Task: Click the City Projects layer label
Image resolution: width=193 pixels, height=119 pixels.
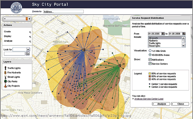Action: tap(14, 86)
